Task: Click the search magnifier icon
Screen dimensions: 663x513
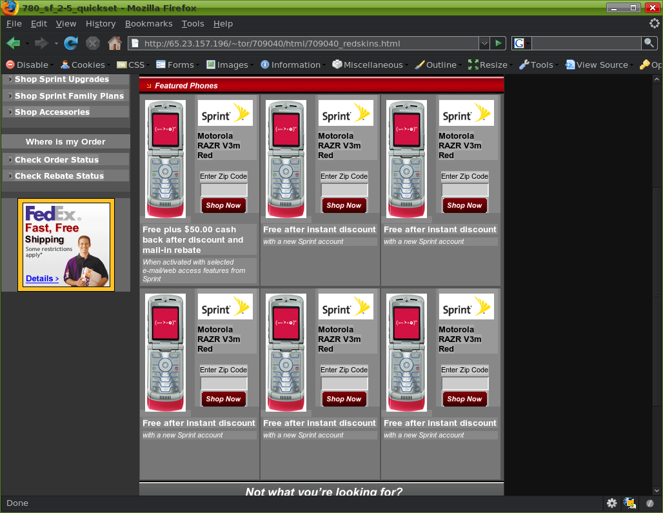Action: pyautogui.click(x=649, y=43)
